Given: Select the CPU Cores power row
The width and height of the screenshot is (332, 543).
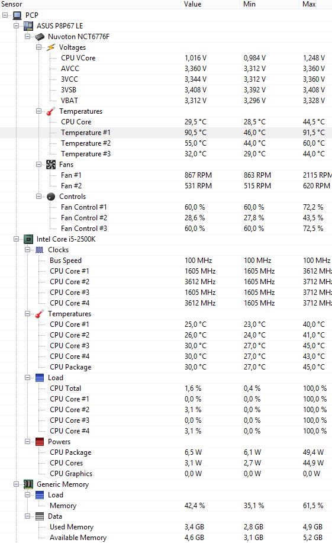Looking at the screenshot, I should click(166, 463).
